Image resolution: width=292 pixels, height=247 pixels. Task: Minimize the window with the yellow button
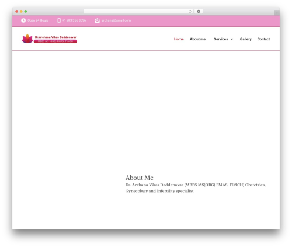pos(21,12)
